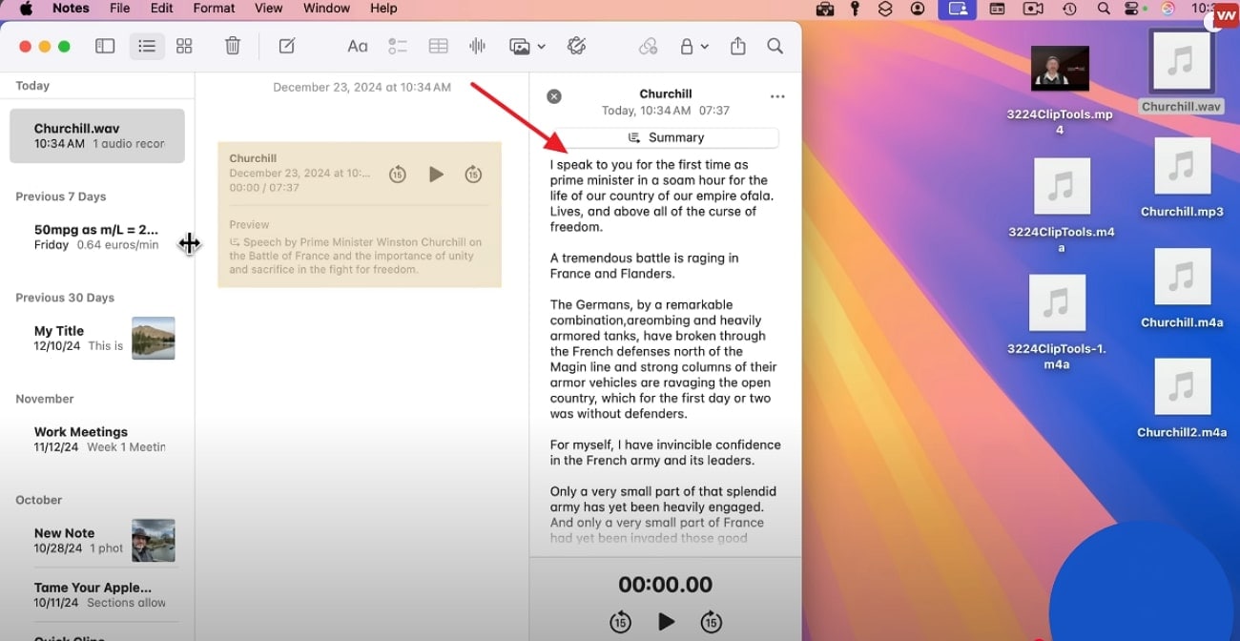This screenshot has width=1240, height=641.
Task: Select the 3224ClipTools.m4a desktop file
Action: click(x=1061, y=206)
